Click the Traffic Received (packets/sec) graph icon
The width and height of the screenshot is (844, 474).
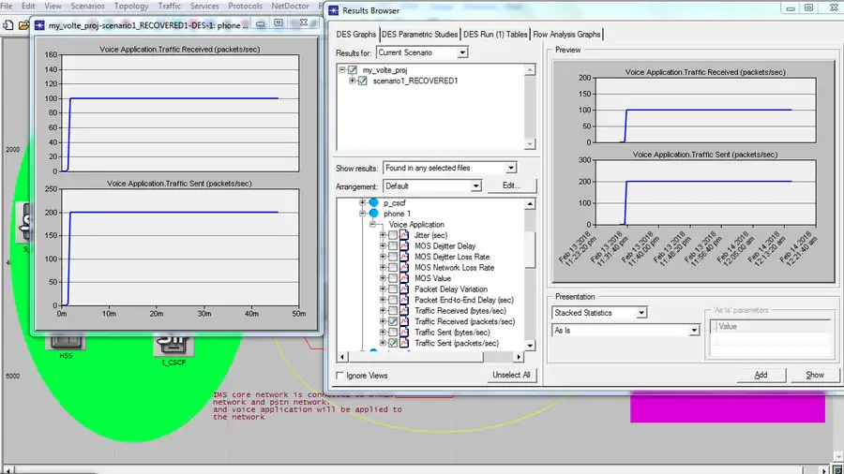[403, 320]
